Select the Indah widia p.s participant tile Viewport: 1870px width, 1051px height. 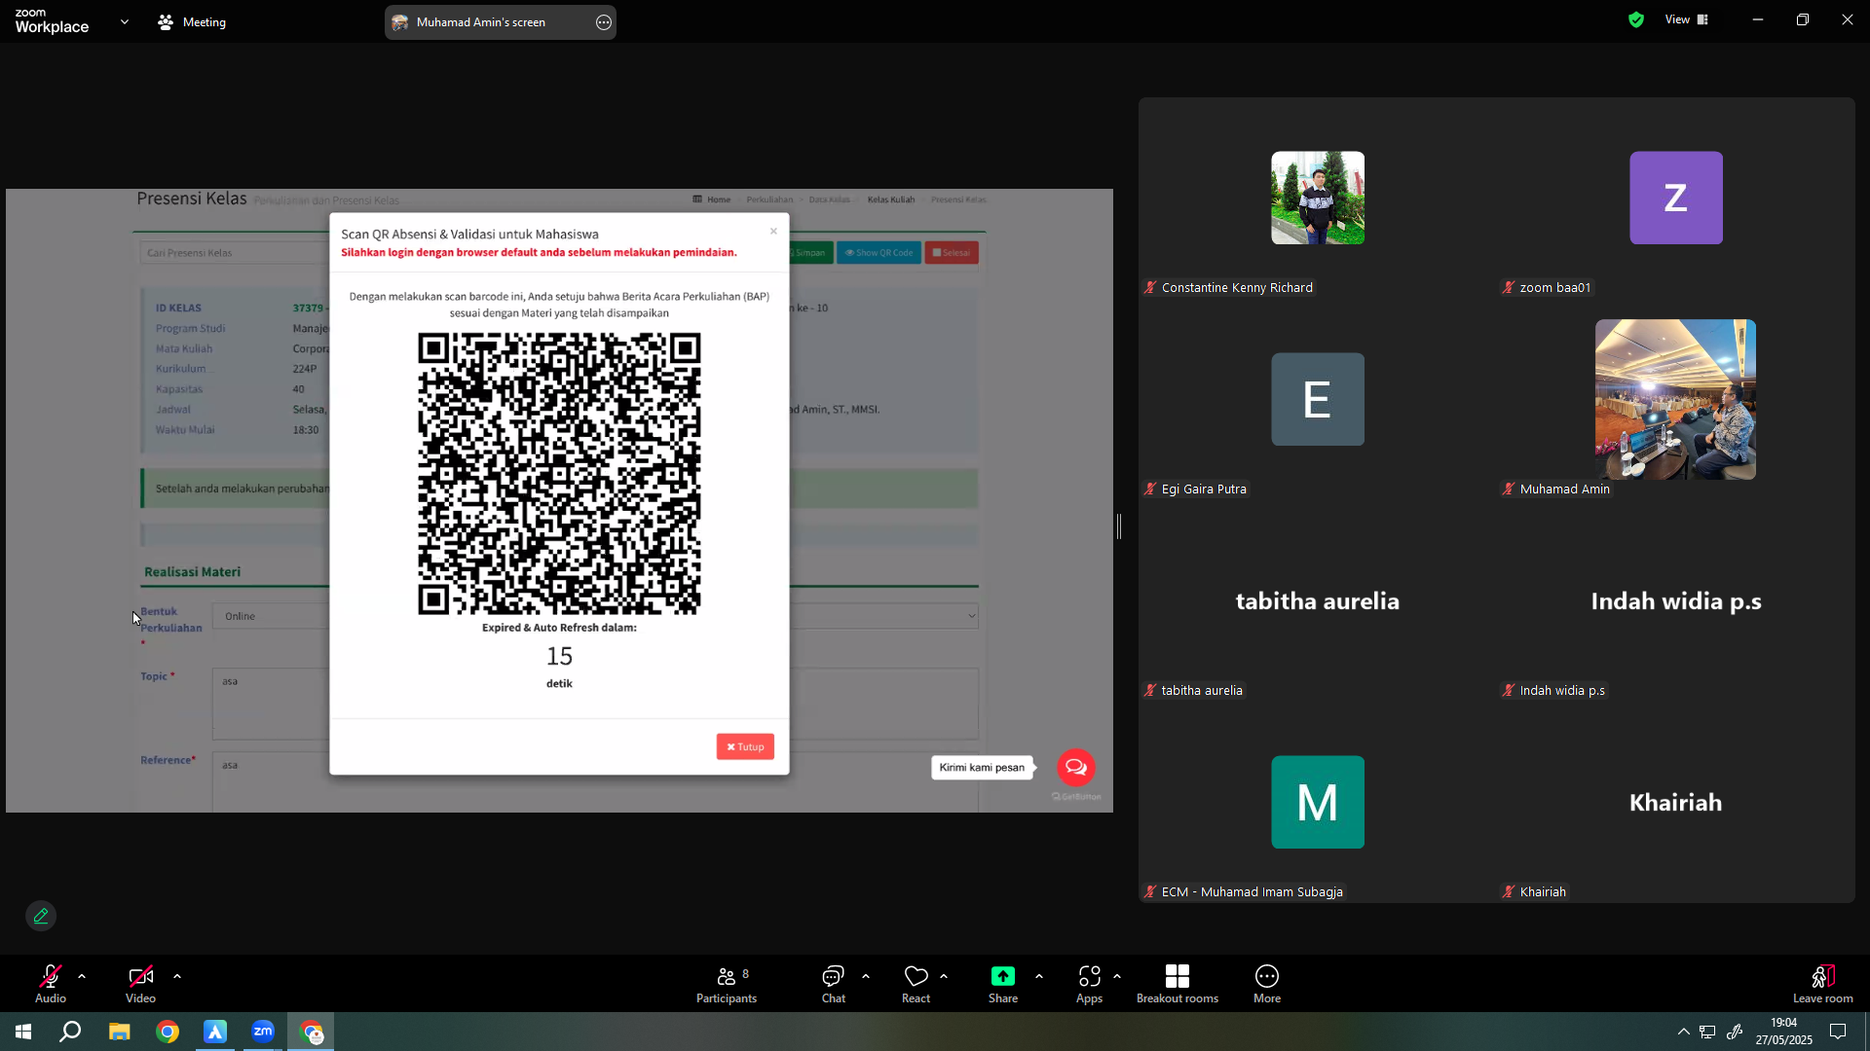pyautogui.click(x=1676, y=601)
